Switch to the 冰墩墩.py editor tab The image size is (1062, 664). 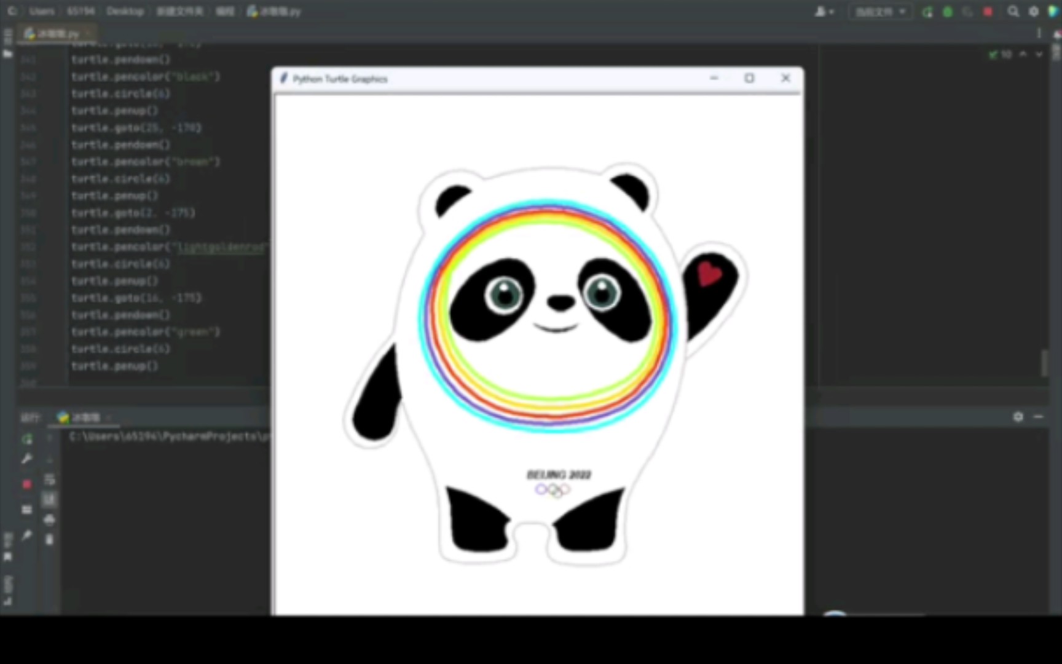[57, 33]
